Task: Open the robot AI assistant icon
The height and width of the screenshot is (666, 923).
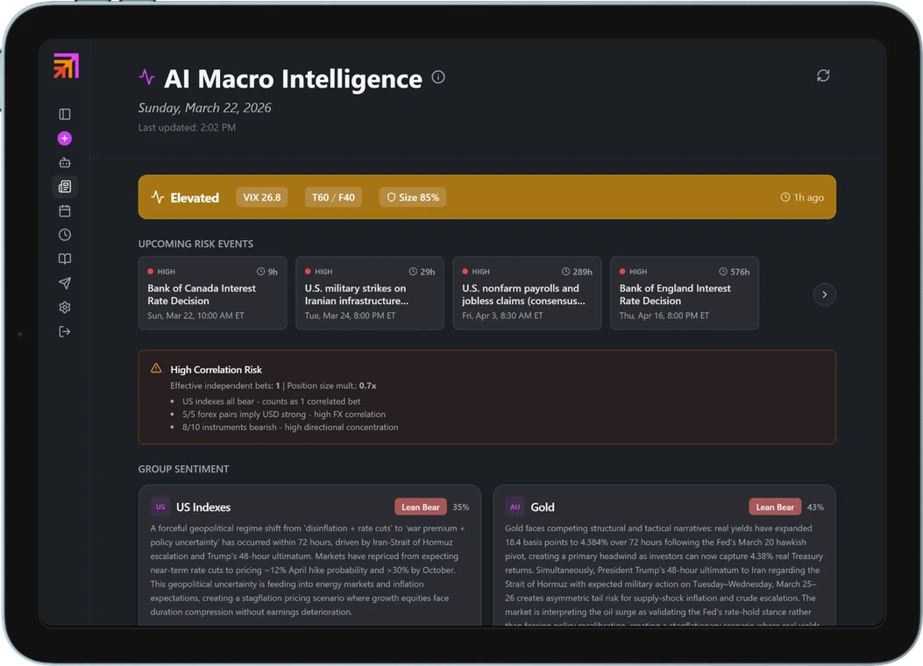Action: tap(65, 162)
